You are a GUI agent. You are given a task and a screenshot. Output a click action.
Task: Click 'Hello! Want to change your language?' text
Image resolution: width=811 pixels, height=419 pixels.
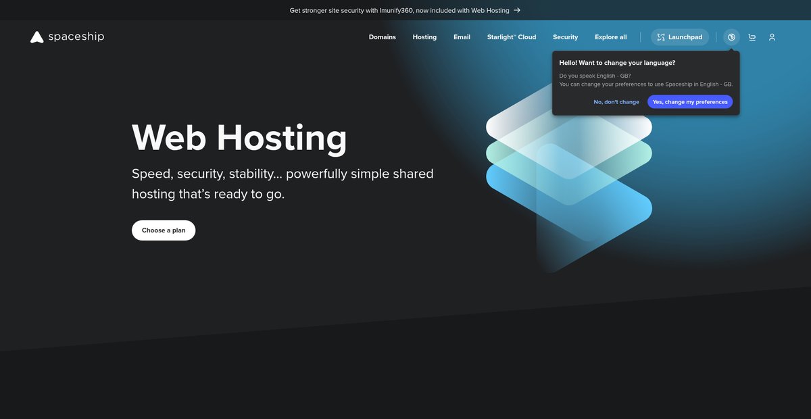point(617,63)
